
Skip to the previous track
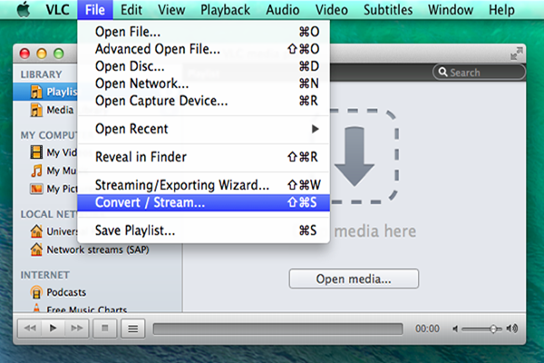click(31, 328)
